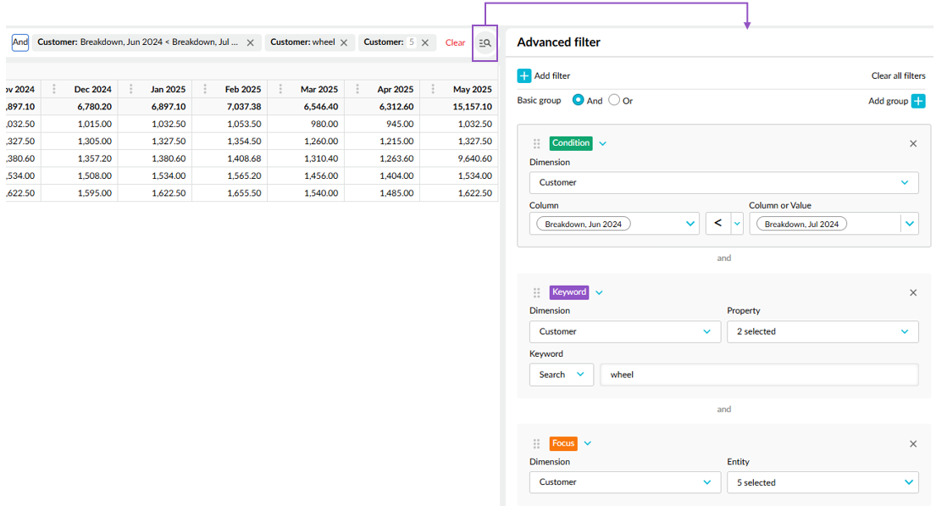The image size is (936, 506).
Task: Toggle the And operator chip in filter bar
Action: click(x=20, y=42)
